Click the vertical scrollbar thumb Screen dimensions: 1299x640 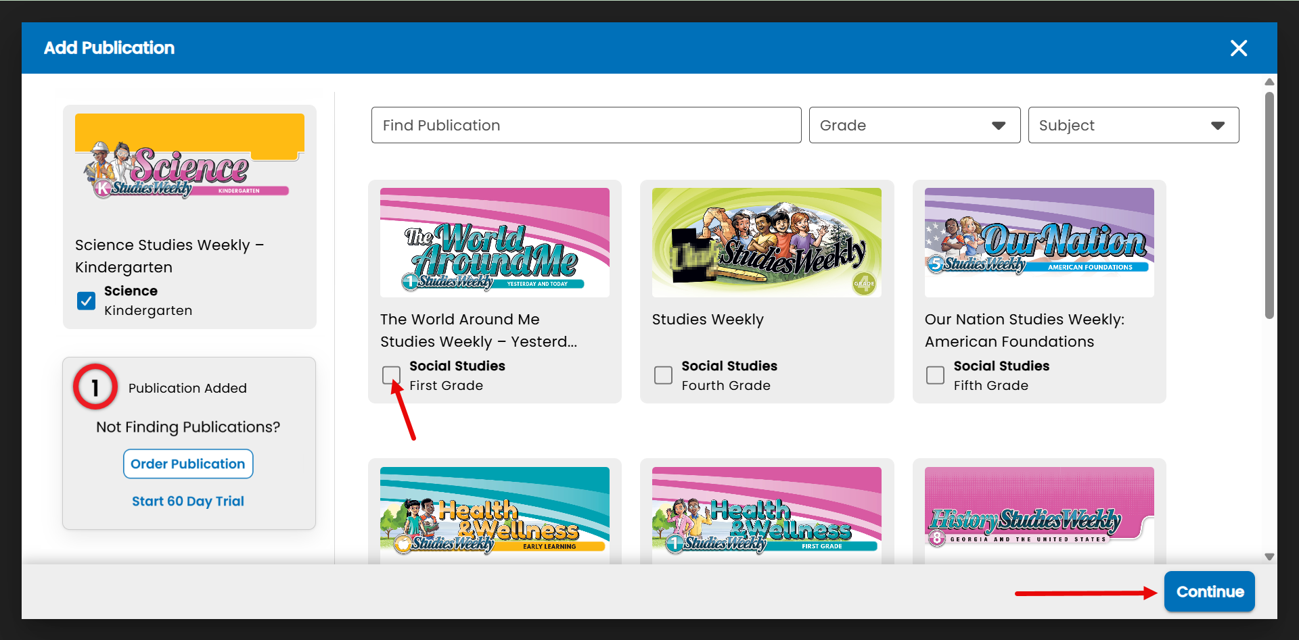[x=1269, y=205]
